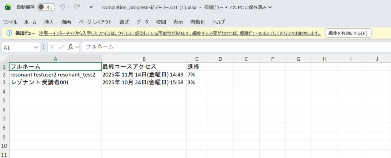Select cell containing レゾナント 受講者001
The width and height of the screenshot is (391, 158).
click(55, 82)
